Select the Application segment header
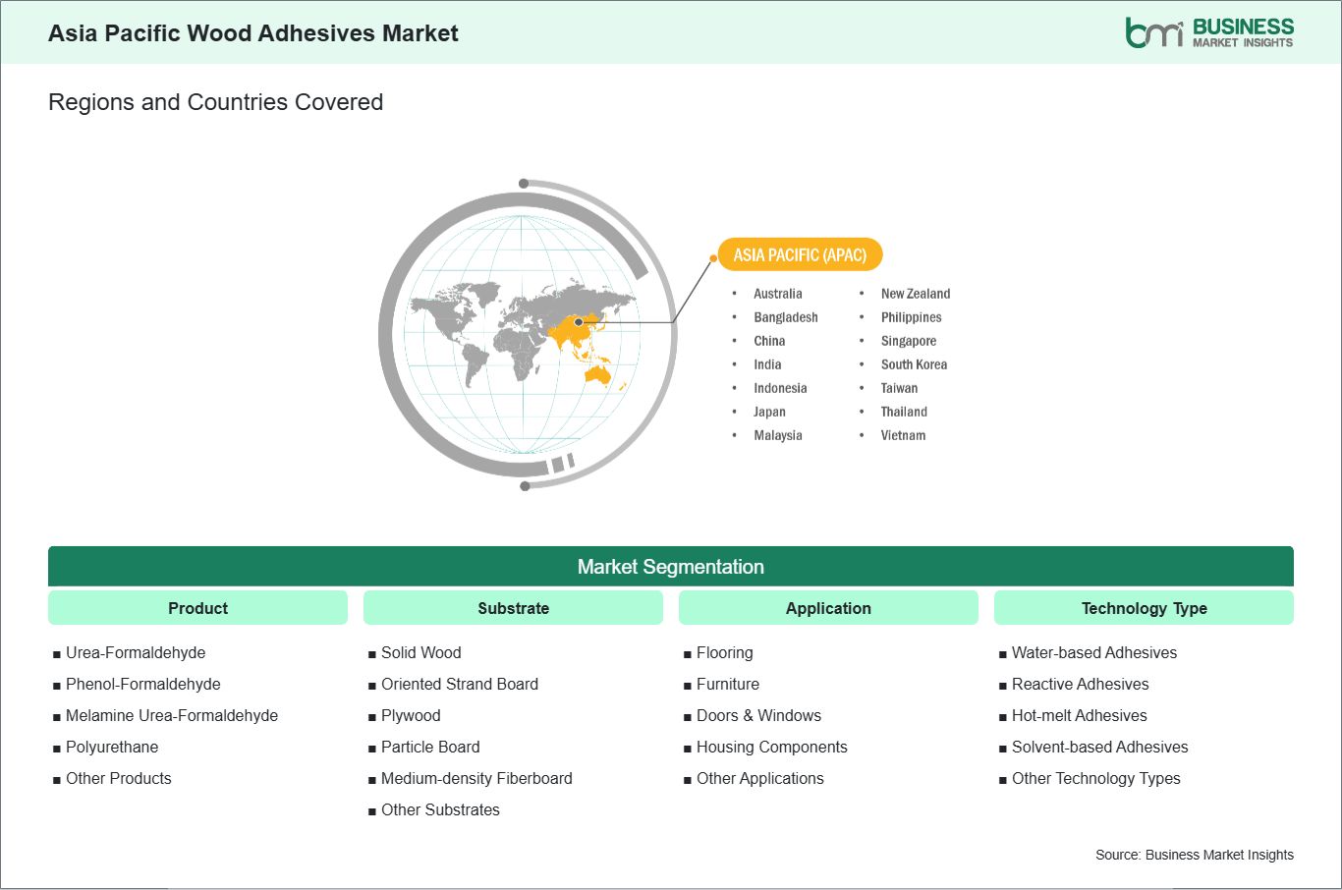1342x890 pixels. point(828,608)
